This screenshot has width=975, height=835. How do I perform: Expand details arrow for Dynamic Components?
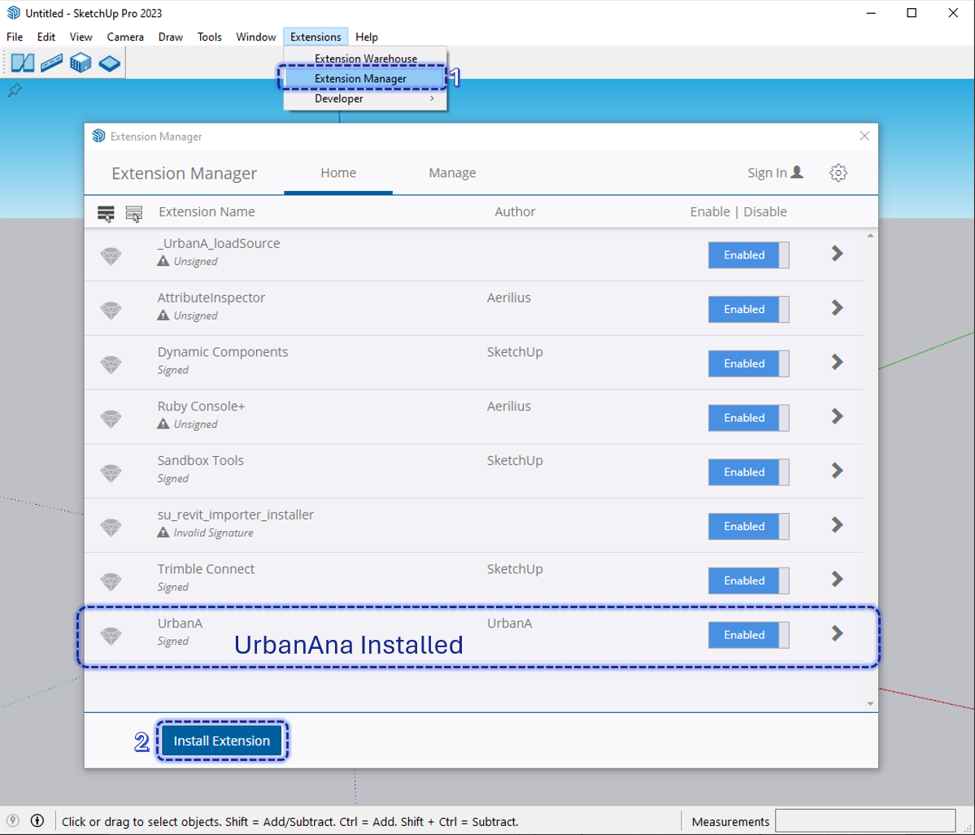click(838, 362)
